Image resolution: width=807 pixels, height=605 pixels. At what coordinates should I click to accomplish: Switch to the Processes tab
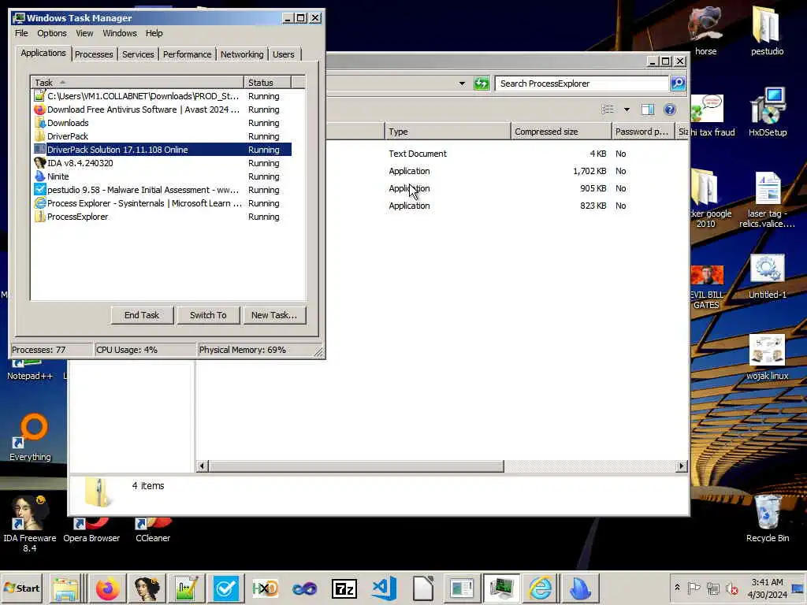pos(94,54)
